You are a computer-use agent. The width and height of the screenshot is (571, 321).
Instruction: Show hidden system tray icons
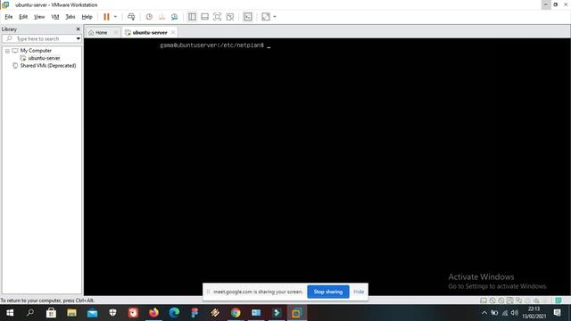pyautogui.click(x=484, y=313)
